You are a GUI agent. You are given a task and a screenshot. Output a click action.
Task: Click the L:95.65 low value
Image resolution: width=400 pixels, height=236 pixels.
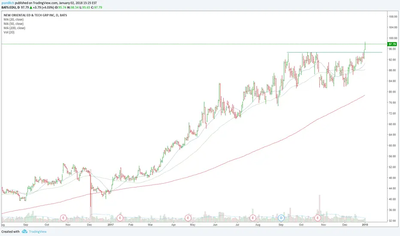tap(85, 7)
